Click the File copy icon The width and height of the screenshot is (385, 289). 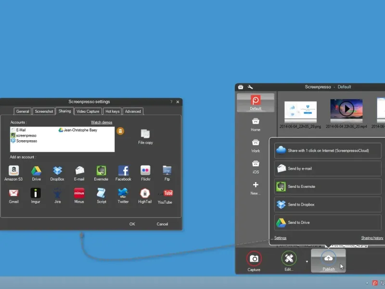(145, 137)
